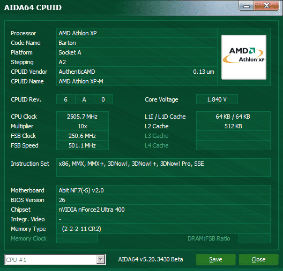Click the Chipset value nVIDIA nForce2 Ultra 400
Viewport: 283px width, 271px height.
tap(163, 210)
